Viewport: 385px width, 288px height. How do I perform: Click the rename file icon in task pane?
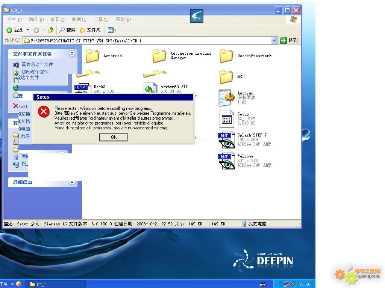16,65
